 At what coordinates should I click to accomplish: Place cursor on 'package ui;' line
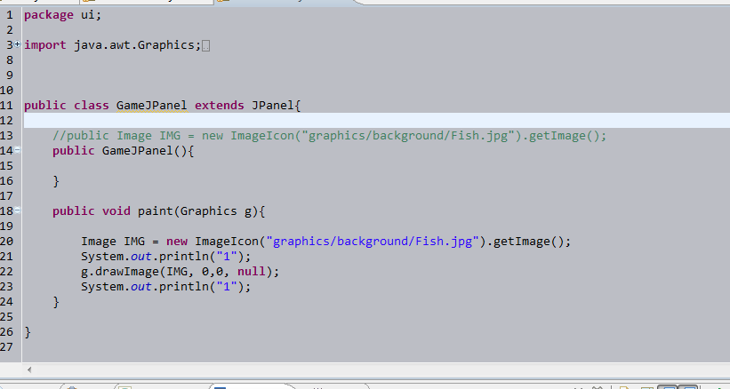(62, 15)
